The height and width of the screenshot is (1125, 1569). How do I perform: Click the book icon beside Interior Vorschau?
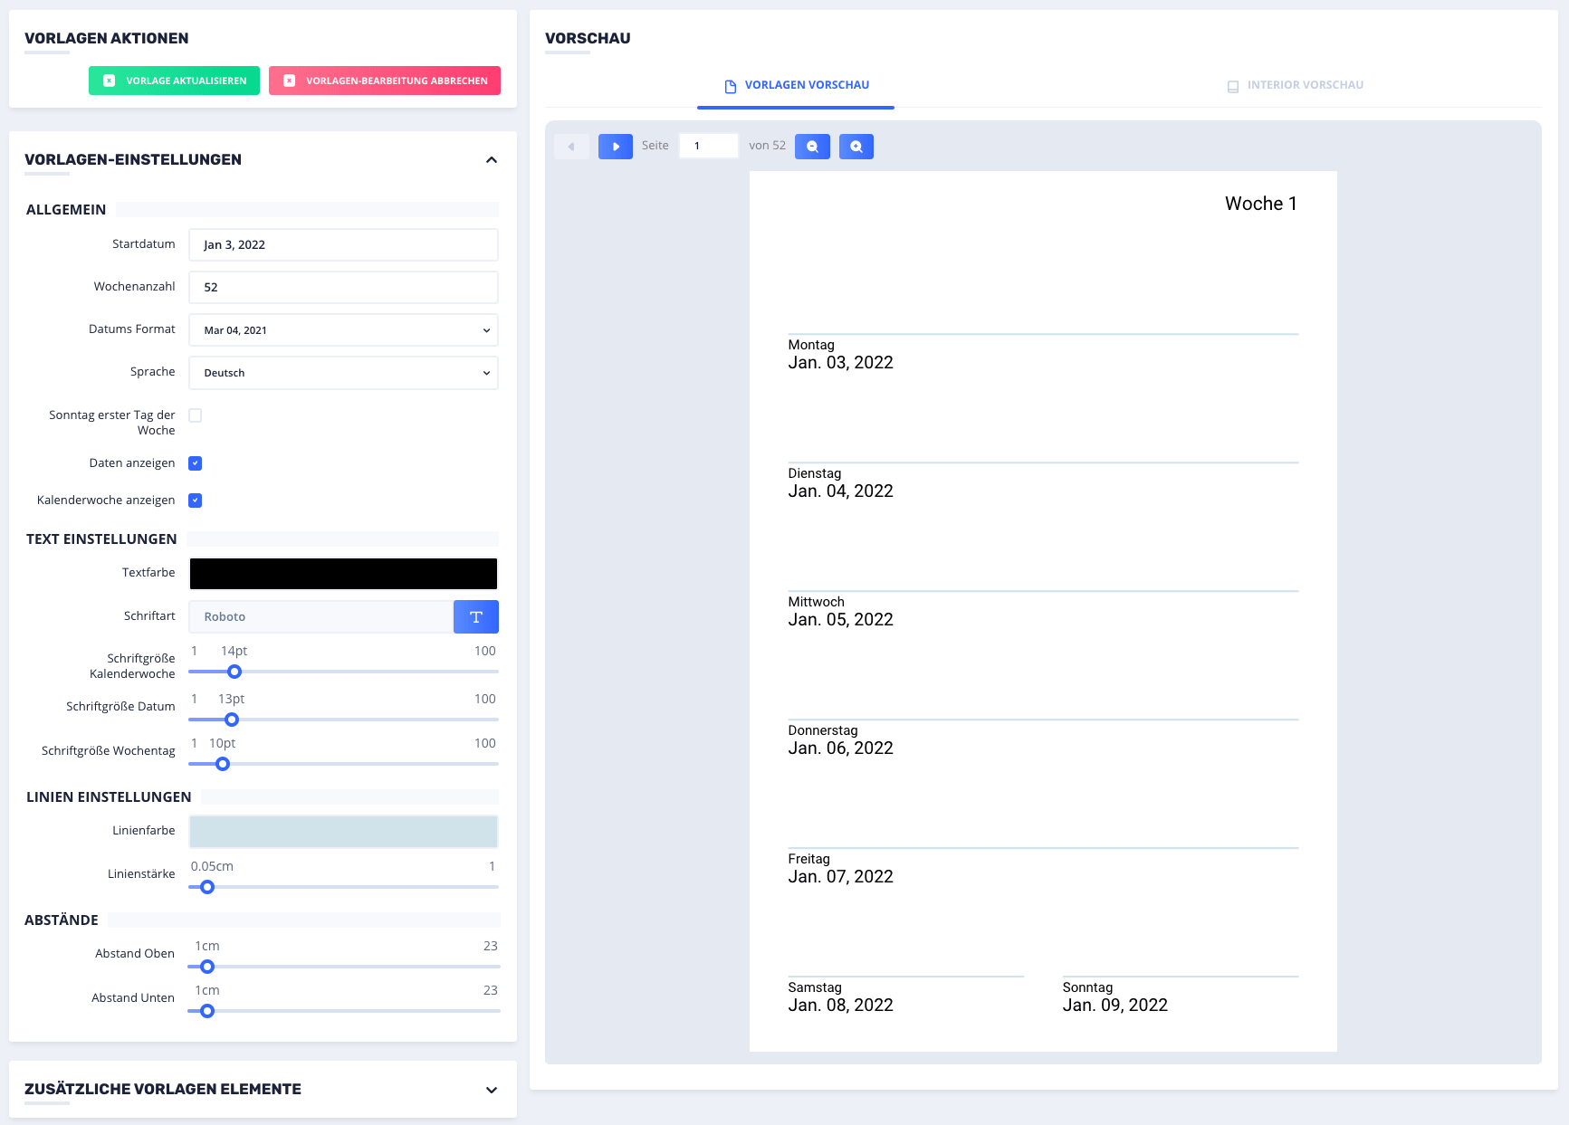[1232, 84]
